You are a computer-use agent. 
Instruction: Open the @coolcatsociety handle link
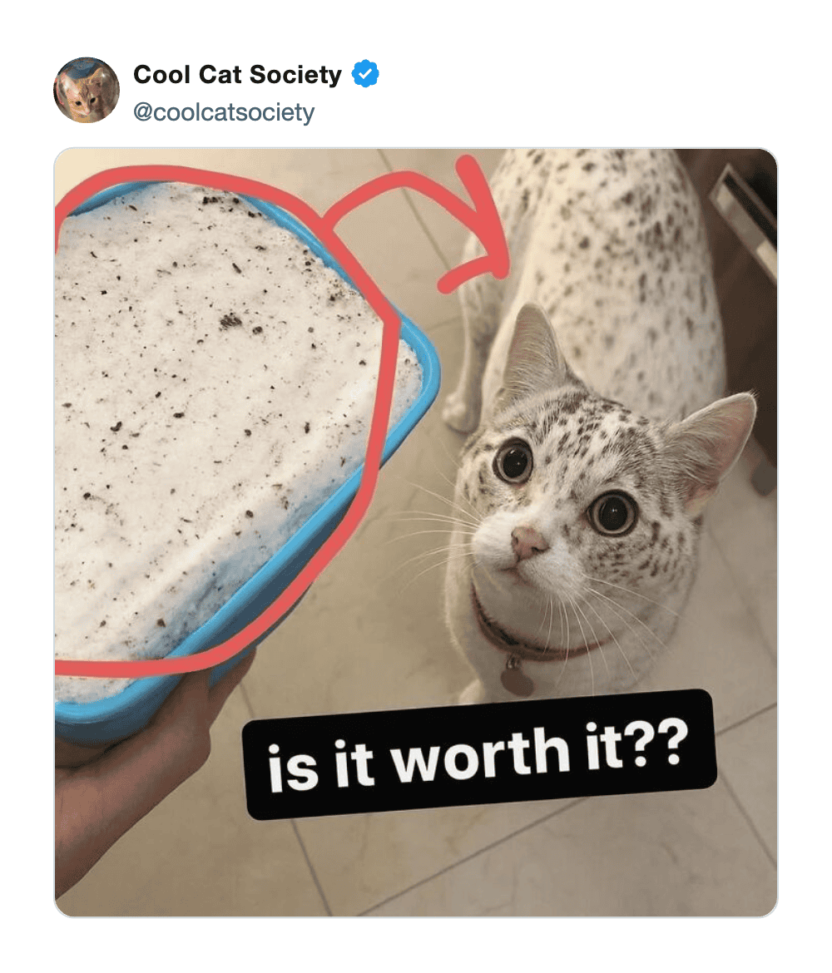[x=224, y=112]
